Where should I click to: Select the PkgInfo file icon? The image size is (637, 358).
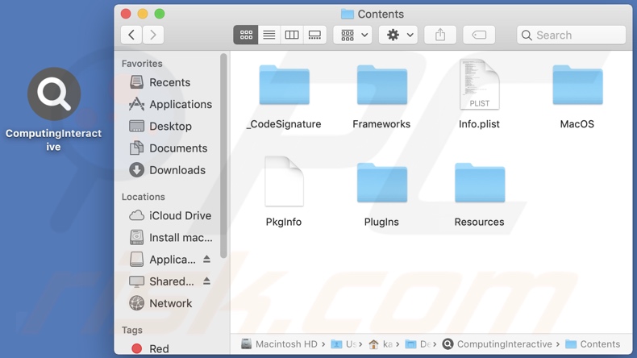(x=284, y=181)
